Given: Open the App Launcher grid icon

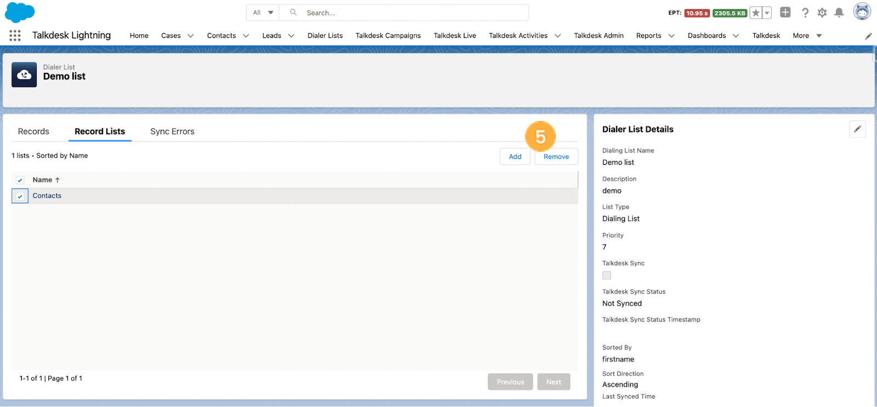Looking at the screenshot, I should click(x=15, y=36).
